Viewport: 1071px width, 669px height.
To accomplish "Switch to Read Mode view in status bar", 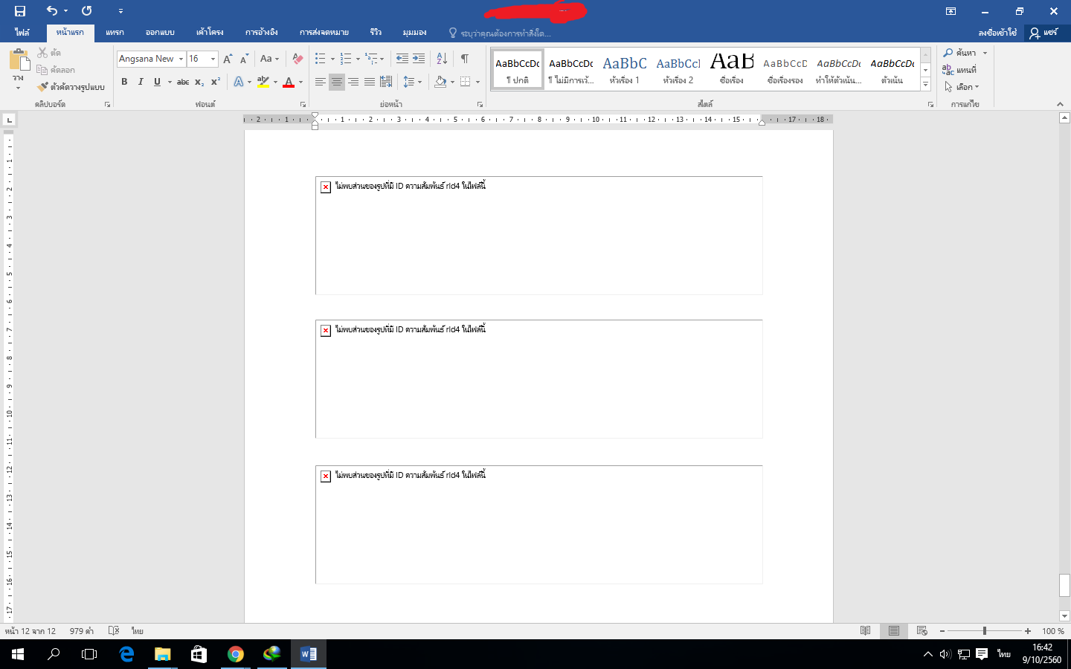I will (865, 631).
